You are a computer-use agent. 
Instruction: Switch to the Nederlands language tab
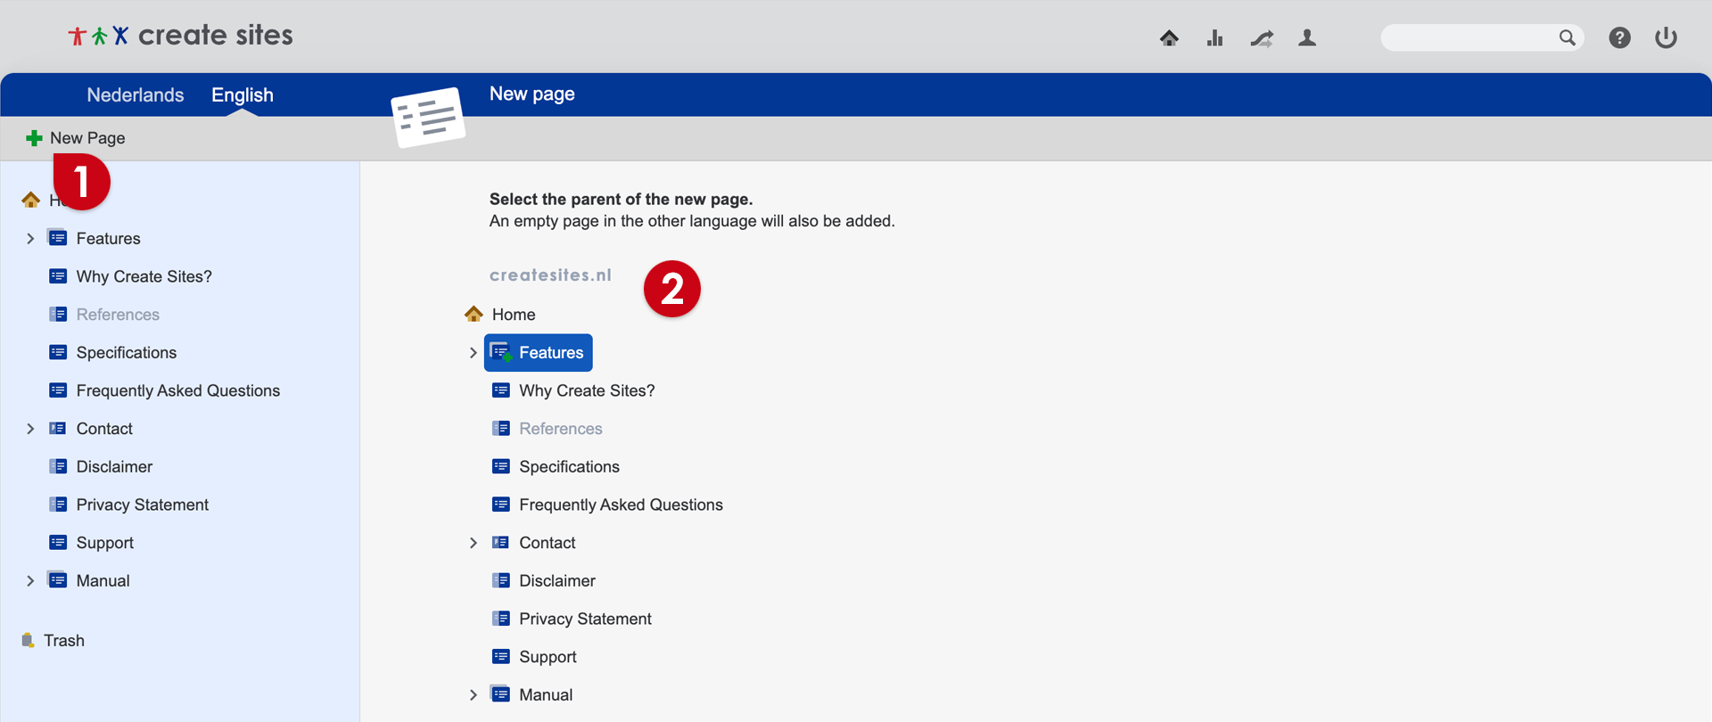(x=135, y=95)
